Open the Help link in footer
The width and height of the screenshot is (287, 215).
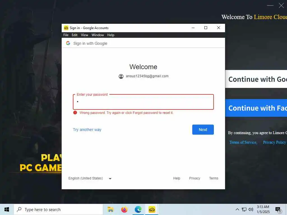point(177,178)
